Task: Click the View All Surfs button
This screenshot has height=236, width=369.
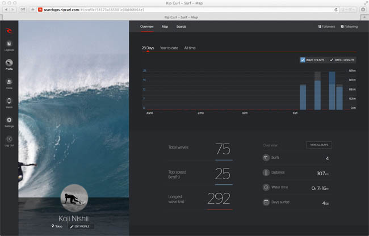Action: point(319,145)
